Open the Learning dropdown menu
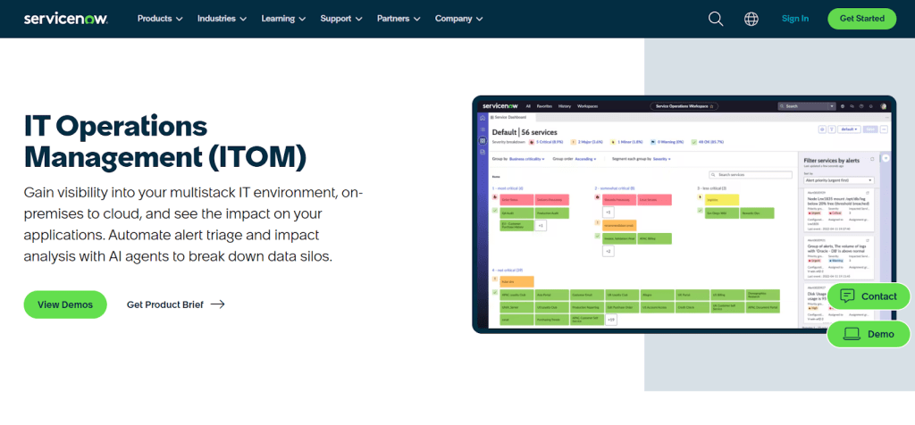The width and height of the screenshot is (915, 425). 283,19
